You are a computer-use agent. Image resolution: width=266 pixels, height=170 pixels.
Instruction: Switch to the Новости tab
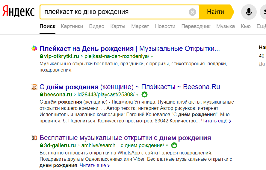[x=165, y=26]
